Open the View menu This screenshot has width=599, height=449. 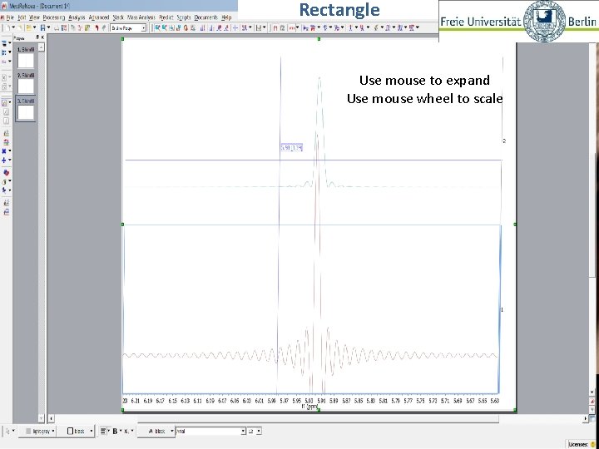click(34, 17)
